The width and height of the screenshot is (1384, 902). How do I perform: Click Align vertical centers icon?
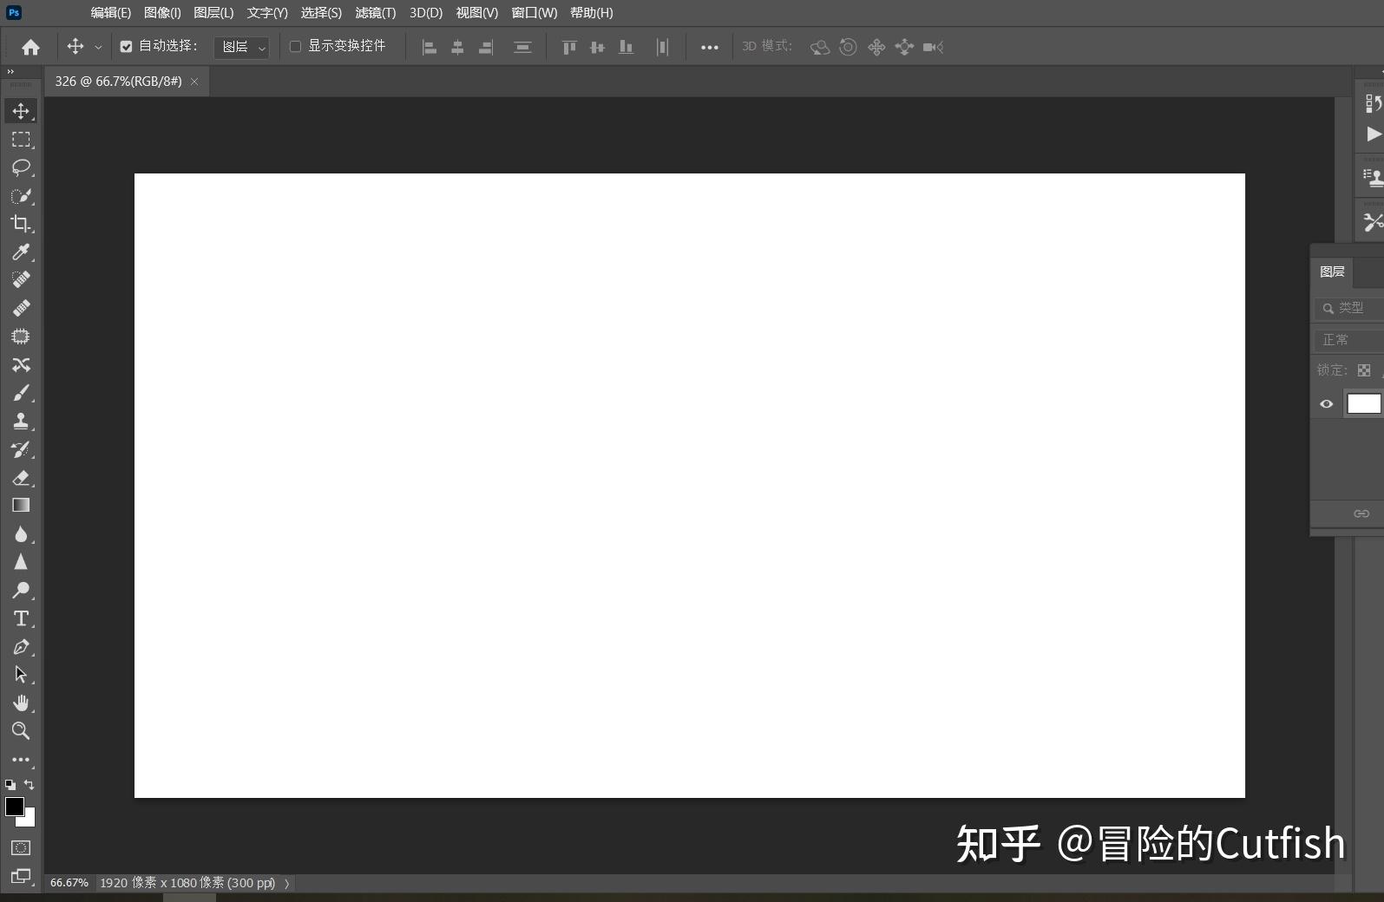pos(597,48)
